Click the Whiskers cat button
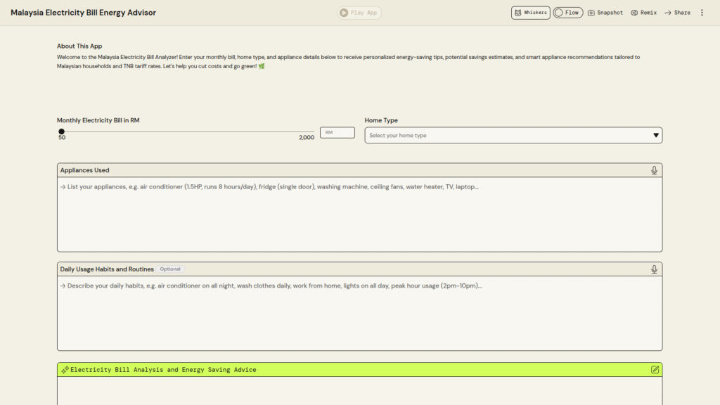This screenshot has height=405, width=720. tap(530, 13)
